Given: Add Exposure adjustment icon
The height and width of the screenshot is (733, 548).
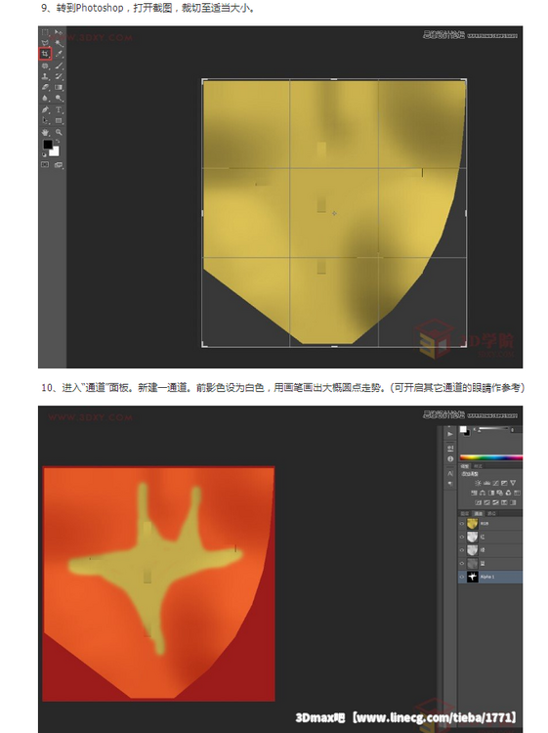Looking at the screenshot, I should [x=504, y=483].
